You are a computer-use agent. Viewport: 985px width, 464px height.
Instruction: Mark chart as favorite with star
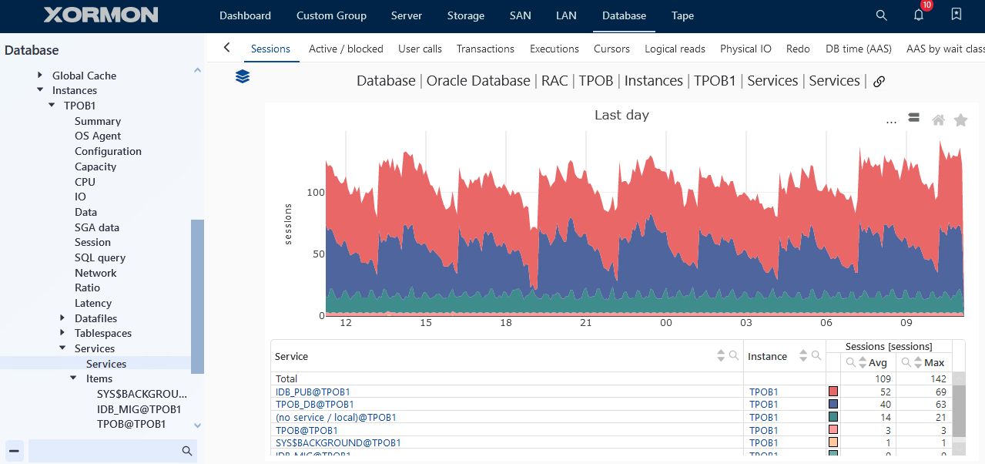coord(960,120)
